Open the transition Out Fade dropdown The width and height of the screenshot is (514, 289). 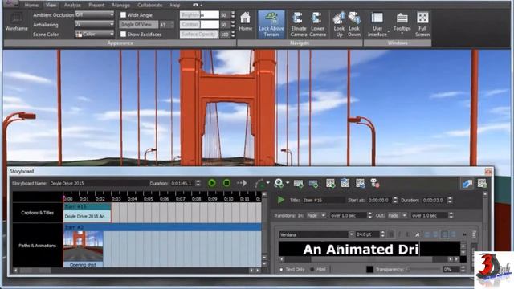point(398,215)
